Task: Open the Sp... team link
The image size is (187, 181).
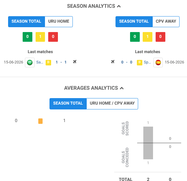Action: 147,62
